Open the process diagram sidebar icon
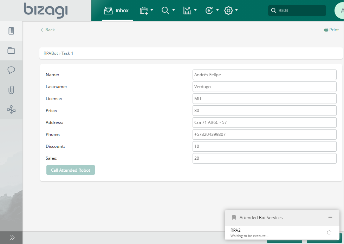The height and width of the screenshot is (244, 344). [x=11, y=110]
